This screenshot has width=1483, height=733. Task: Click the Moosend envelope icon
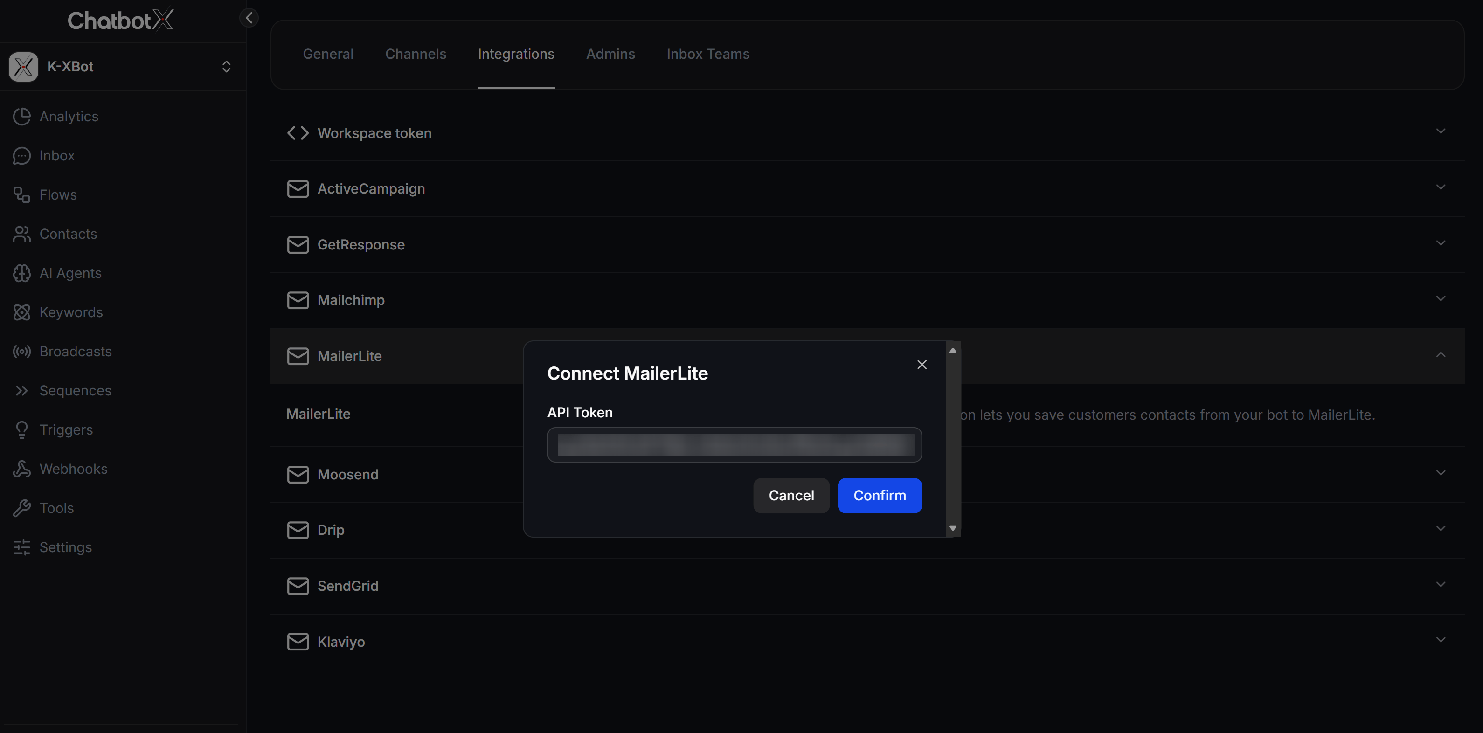298,475
